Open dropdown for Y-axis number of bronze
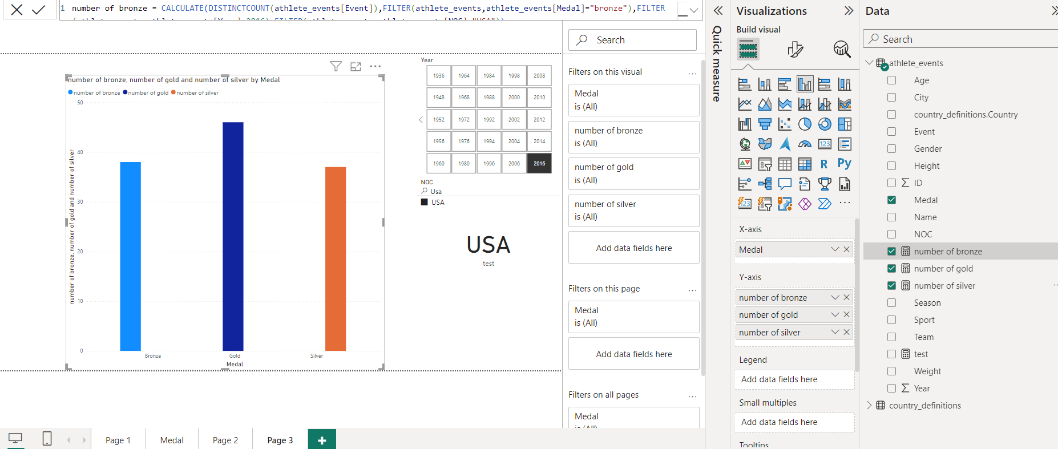Screen dimensions: 1058x449 [835, 297]
